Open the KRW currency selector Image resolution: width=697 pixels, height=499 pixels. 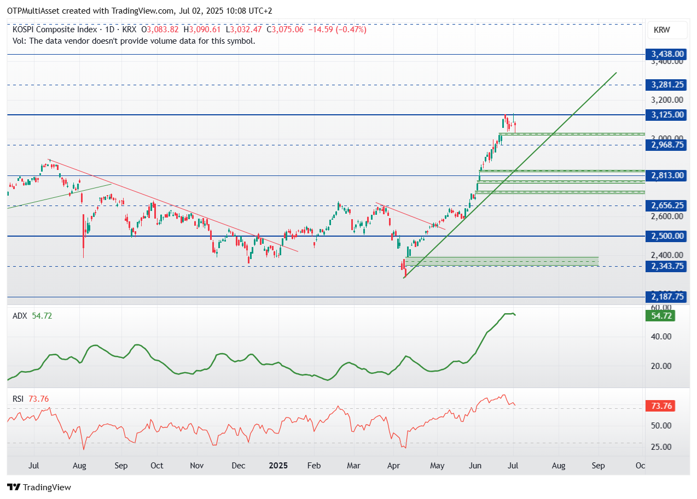[666, 30]
